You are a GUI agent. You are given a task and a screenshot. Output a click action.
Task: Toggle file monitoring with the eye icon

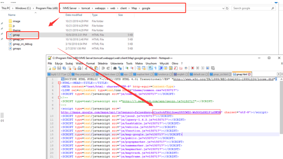point(186,68)
